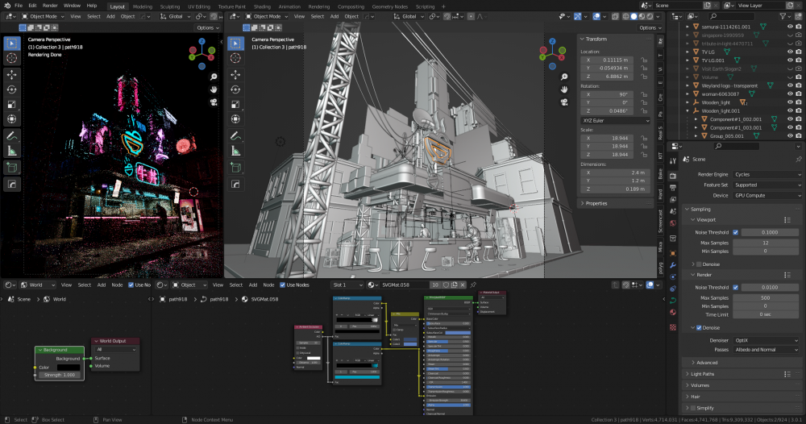
Task: Hide samurai-1114261.001 in viewport
Action: tap(790, 27)
